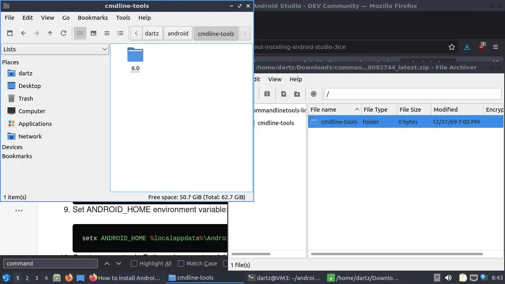Toggle Highlight All checkbox

coord(134,263)
